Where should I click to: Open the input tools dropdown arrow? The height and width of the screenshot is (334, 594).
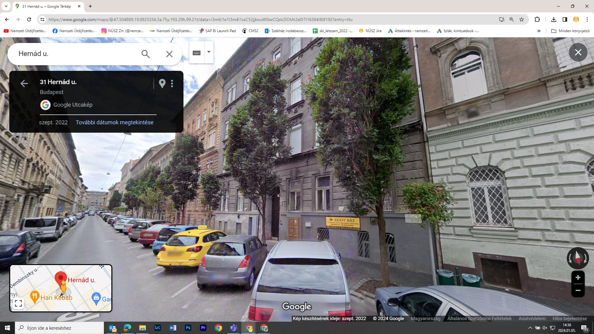point(209,52)
